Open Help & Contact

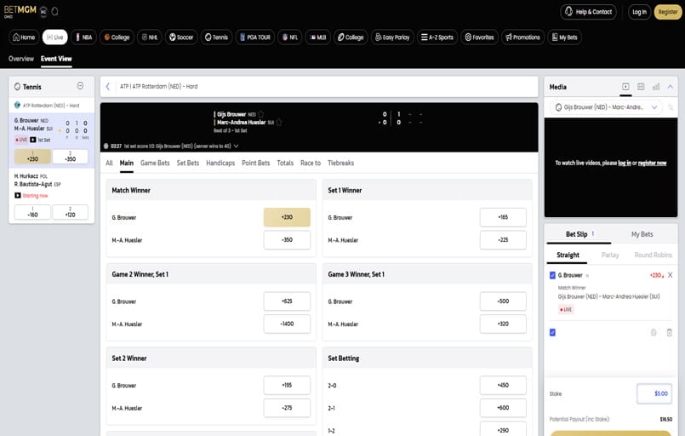coord(589,12)
